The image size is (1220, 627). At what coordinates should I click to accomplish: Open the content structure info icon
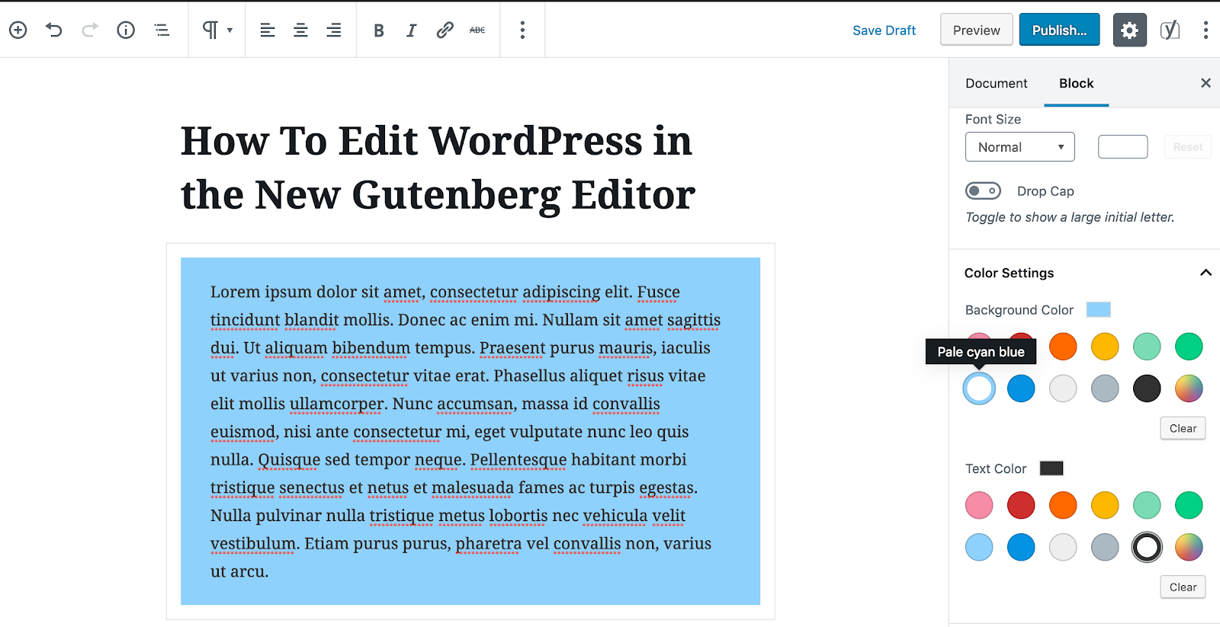[126, 30]
